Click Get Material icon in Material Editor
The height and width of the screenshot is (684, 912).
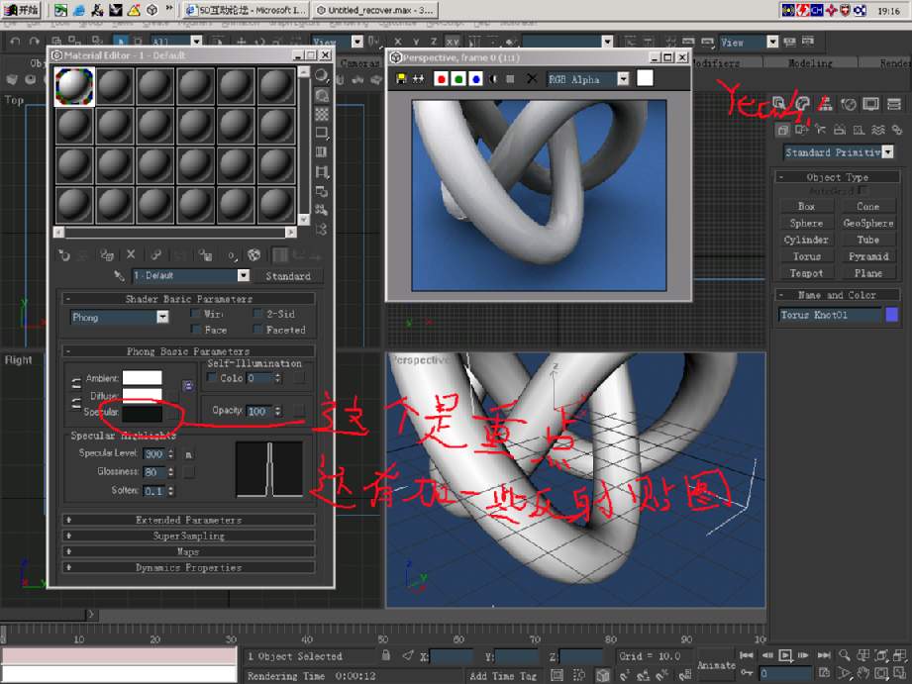click(x=64, y=255)
